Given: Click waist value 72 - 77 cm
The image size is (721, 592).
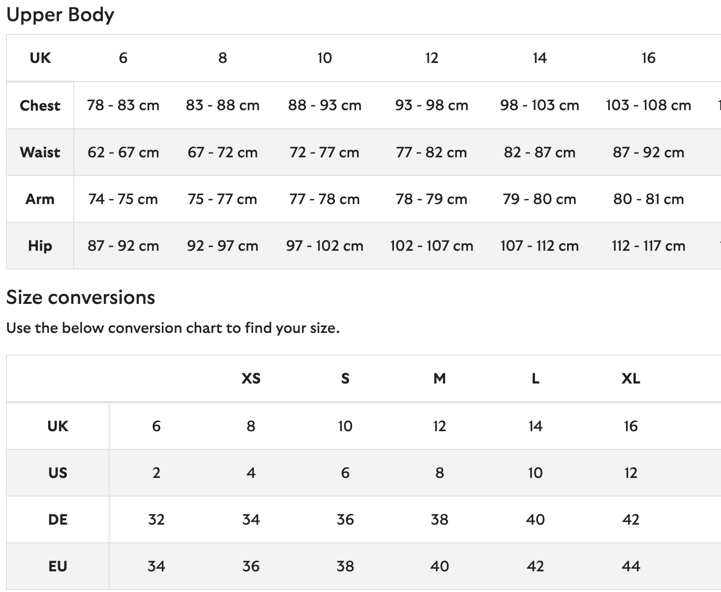Looking at the screenshot, I should (325, 152).
